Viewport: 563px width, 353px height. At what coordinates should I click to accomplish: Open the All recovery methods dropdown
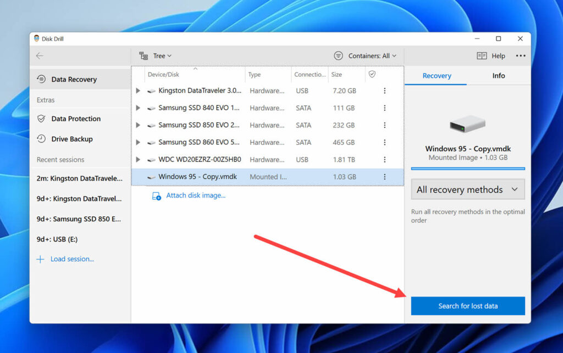(x=467, y=189)
